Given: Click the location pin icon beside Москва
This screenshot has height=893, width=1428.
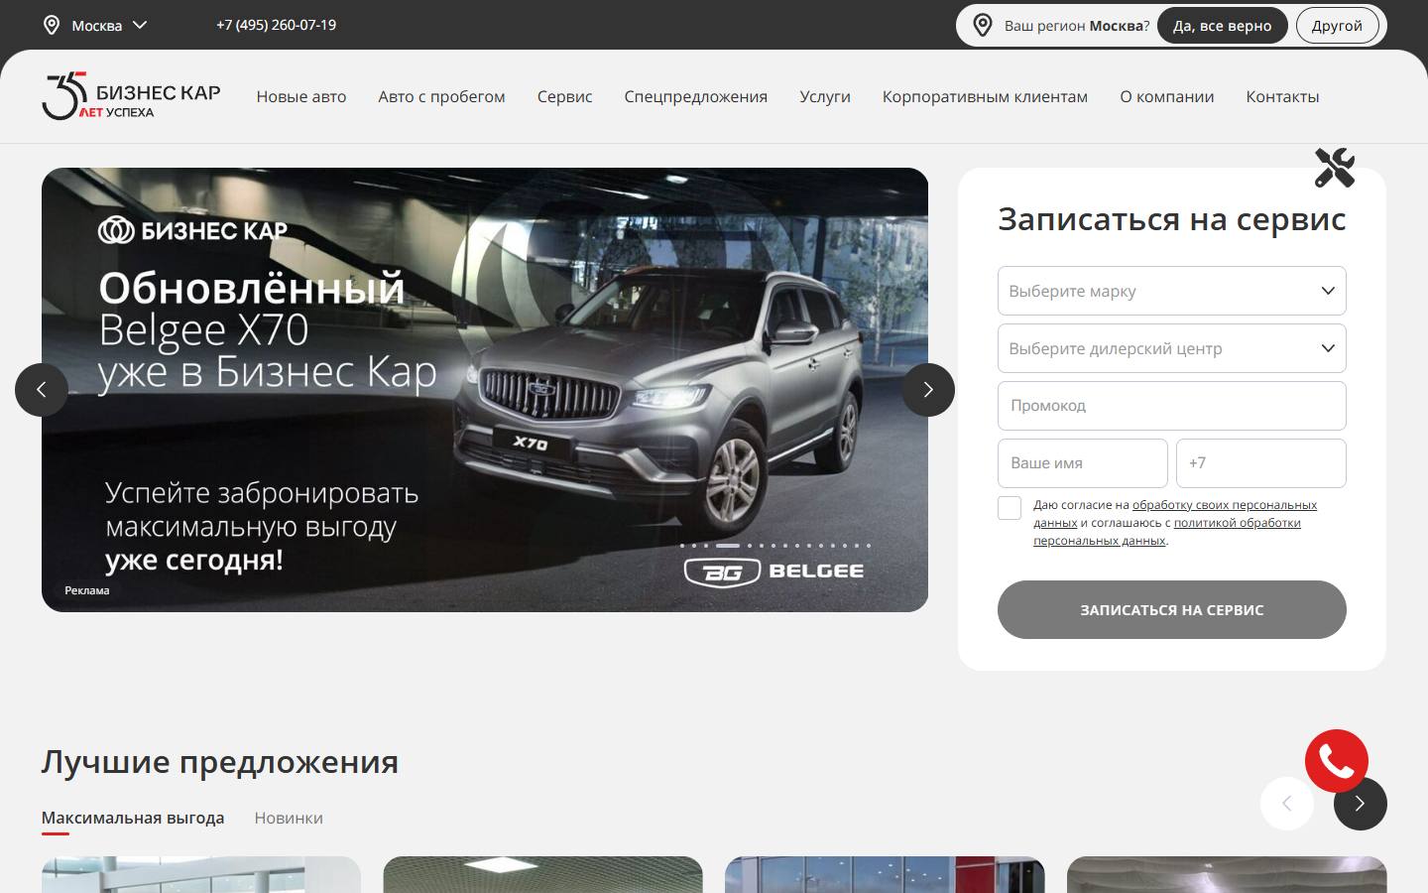Looking at the screenshot, I should [x=52, y=26].
